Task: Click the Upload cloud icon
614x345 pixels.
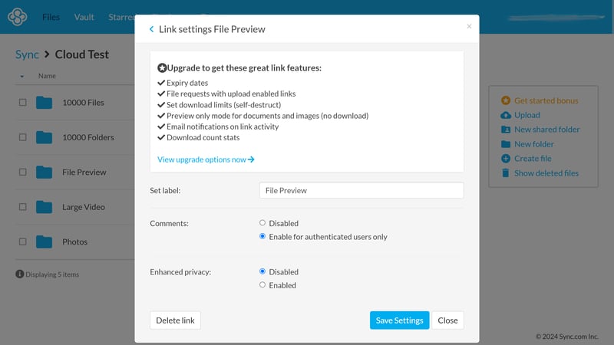Action: 505,115
